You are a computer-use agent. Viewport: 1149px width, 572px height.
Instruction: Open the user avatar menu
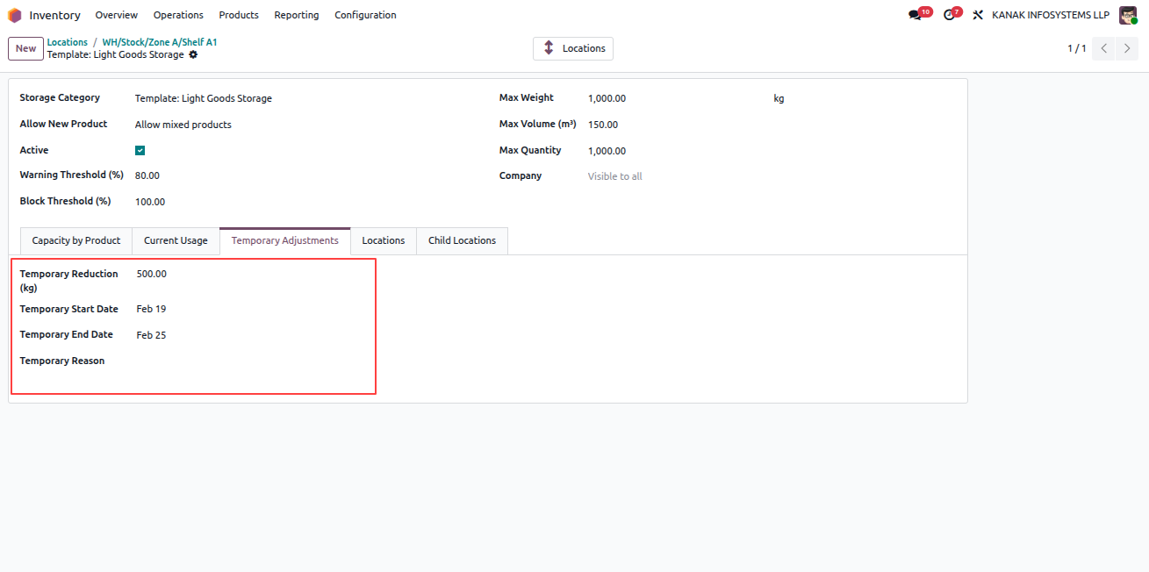[1128, 15]
